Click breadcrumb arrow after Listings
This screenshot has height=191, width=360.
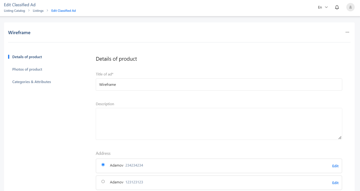(47, 11)
